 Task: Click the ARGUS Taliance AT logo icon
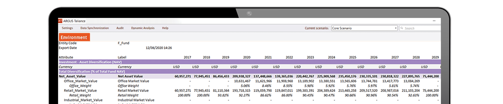tap(60, 21)
